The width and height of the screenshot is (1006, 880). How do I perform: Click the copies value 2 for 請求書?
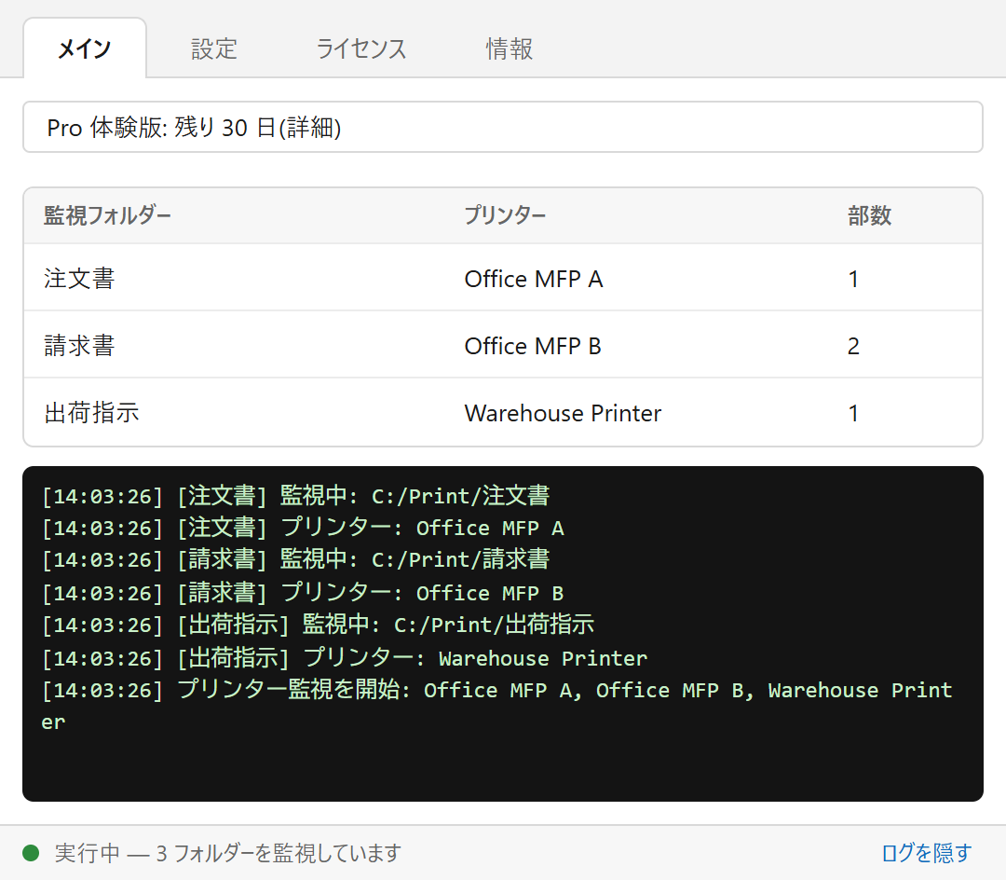853,346
